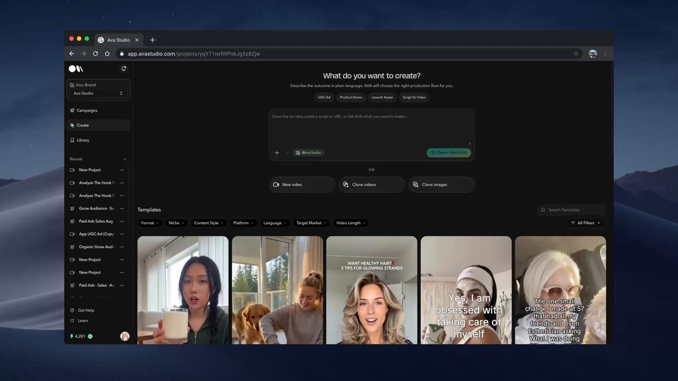This screenshot has width=678, height=381.
Task: Click the refresh icon atop the sidebar
Action: pyautogui.click(x=124, y=69)
